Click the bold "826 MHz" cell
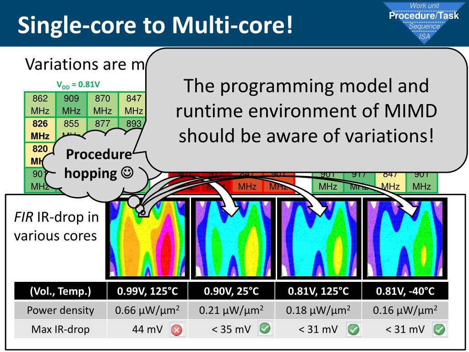The height and width of the screenshot is (352, 469). point(40,130)
